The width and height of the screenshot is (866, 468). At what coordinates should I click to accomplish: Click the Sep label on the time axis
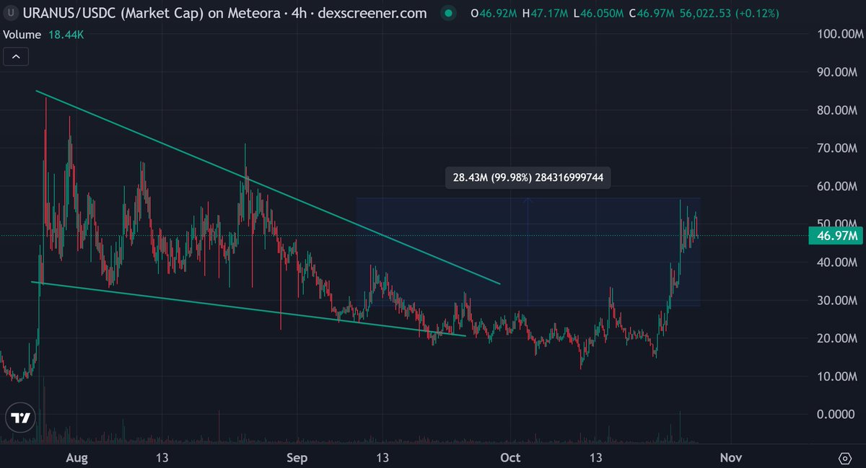[x=297, y=458]
